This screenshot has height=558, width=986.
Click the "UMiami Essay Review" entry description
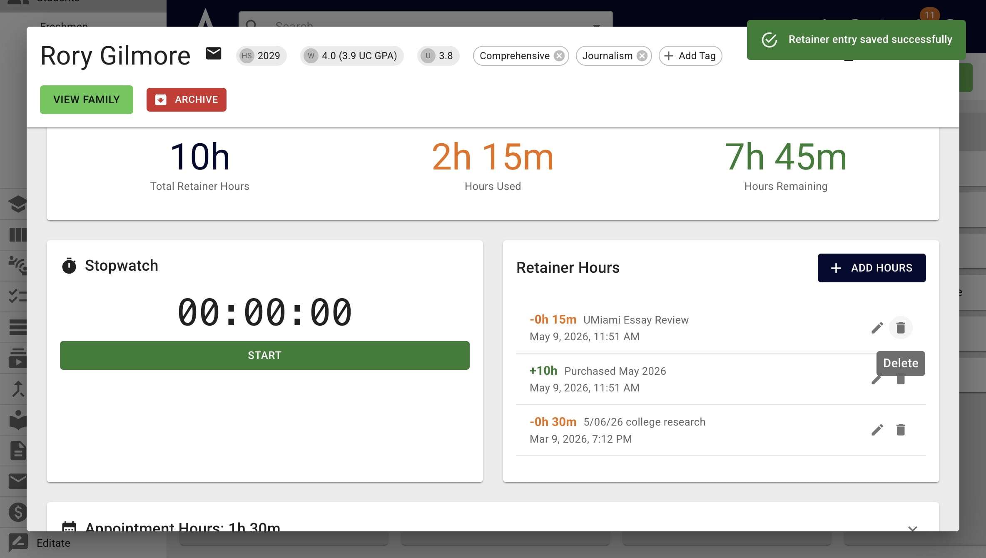click(x=636, y=320)
